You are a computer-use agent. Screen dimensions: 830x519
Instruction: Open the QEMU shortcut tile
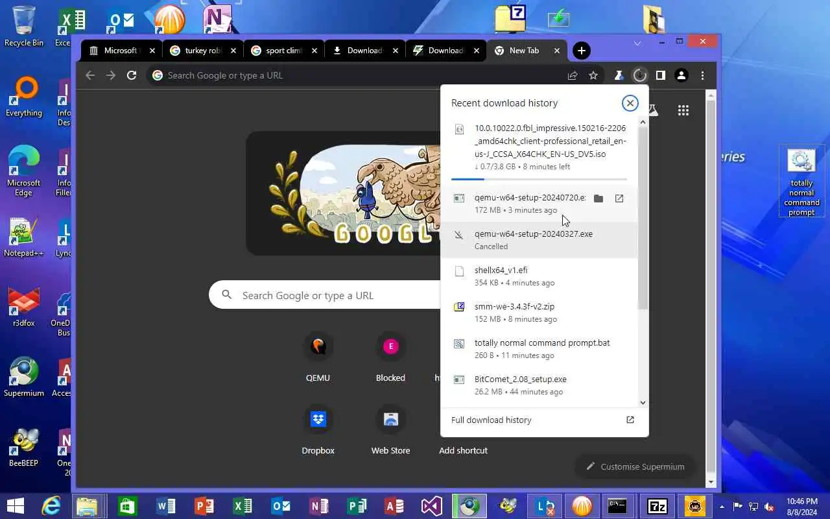318,357
